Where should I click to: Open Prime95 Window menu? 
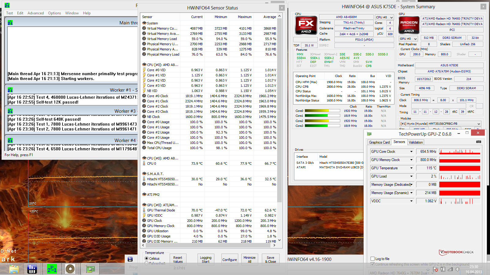pos(72,13)
